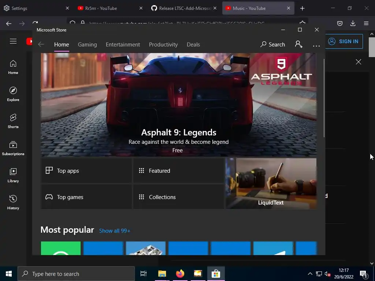The width and height of the screenshot is (375, 281).
Task: Click the Microsoft Store vertical scrollbar
Action: tap(324, 98)
